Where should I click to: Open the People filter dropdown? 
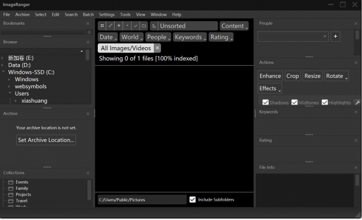click(x=158, y=37)
